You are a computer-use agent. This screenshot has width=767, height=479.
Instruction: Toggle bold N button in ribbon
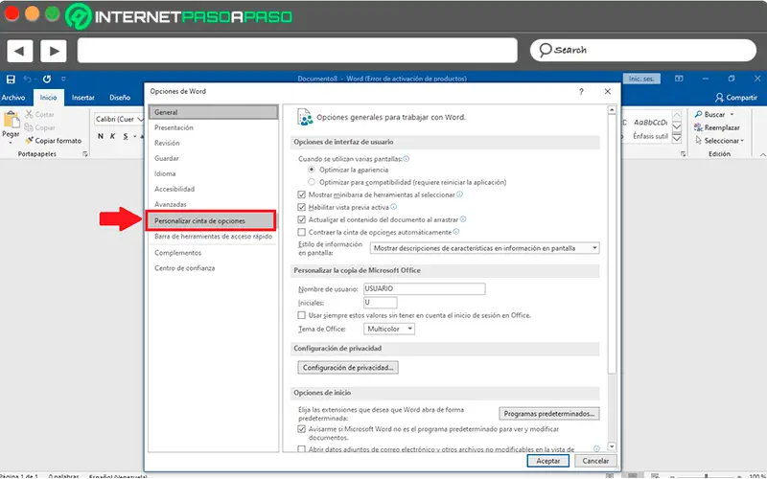pos(101,136)
